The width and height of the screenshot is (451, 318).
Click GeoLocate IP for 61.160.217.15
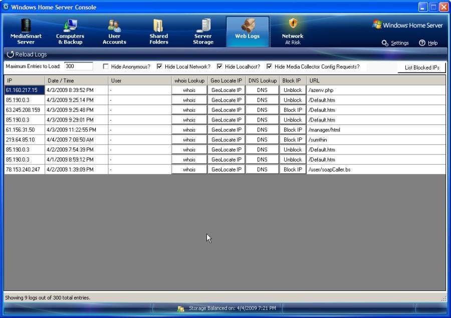click(227, 90)
